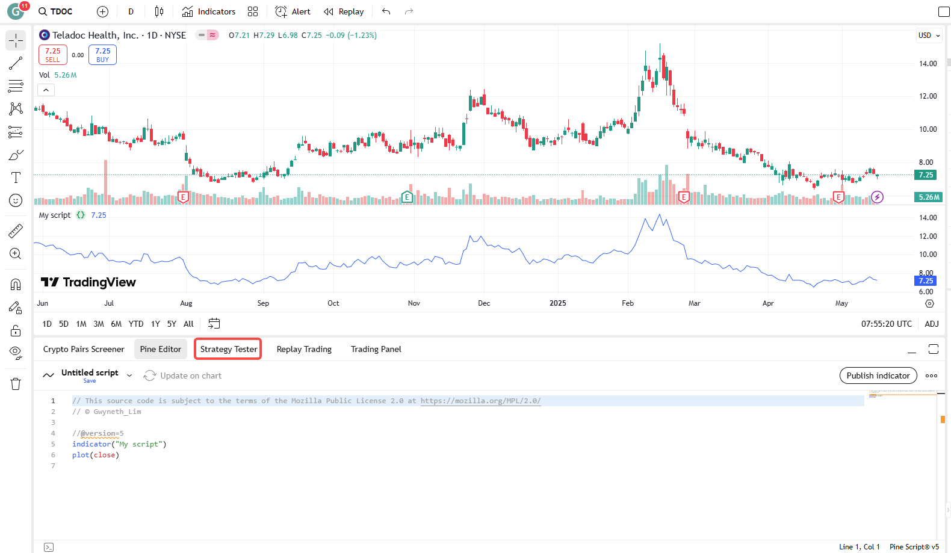This screenshot has height=553, width=951.
Task: Open the emoji icons tool
Action: [x=16, y=200]
